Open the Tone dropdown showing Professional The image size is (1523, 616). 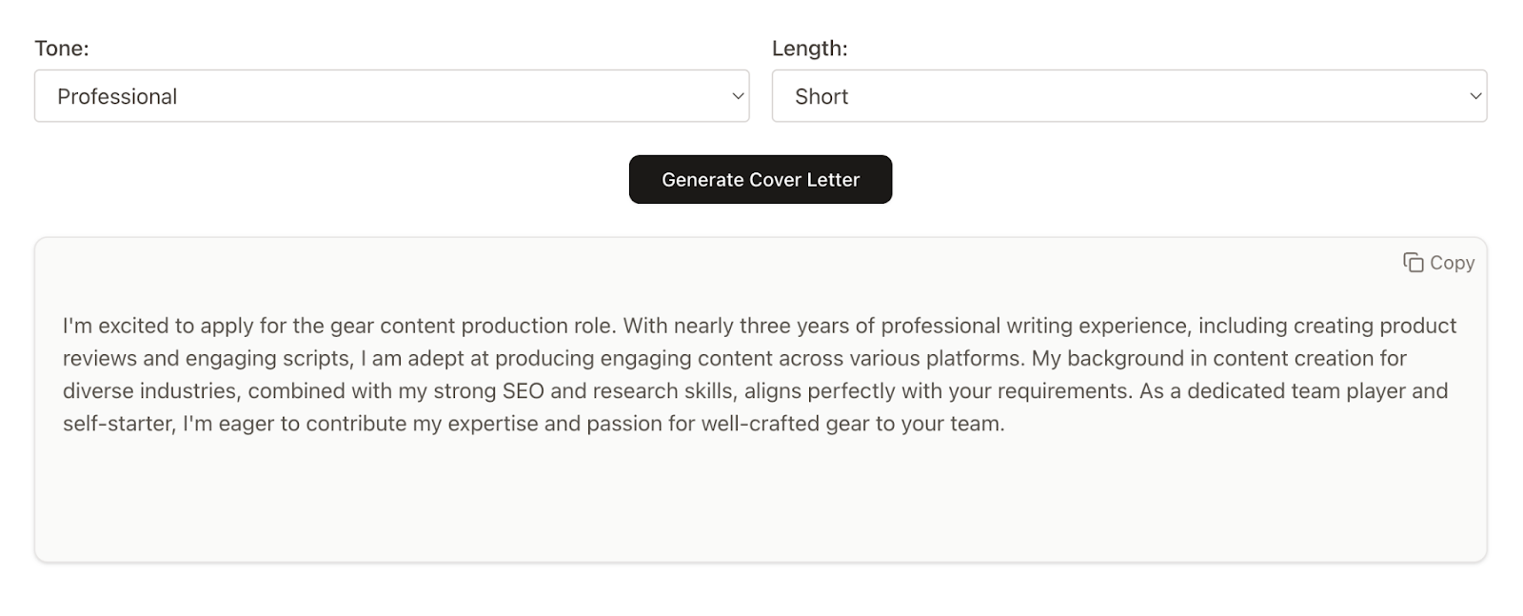(x=391, y=96)
